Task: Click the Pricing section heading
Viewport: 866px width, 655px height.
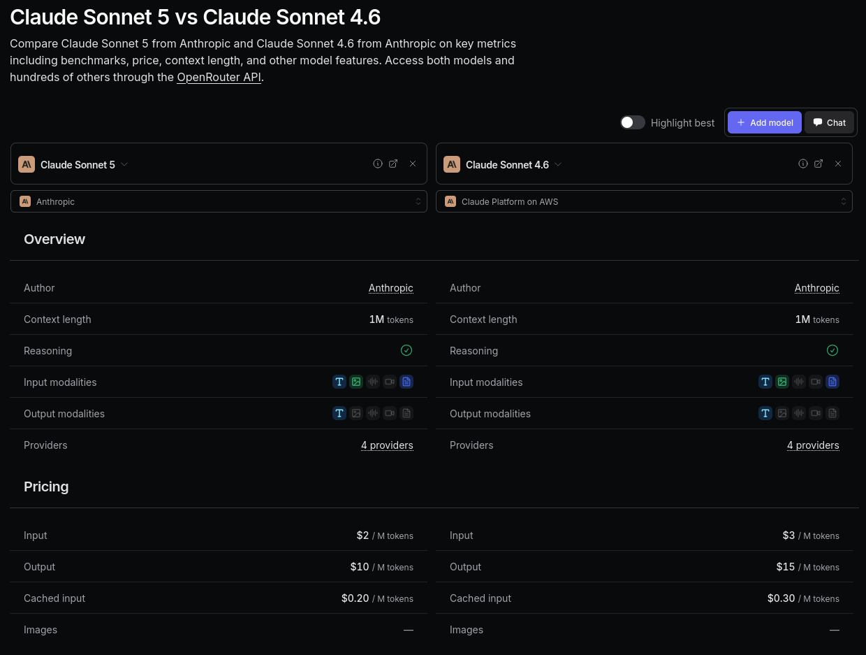Action: (x=46, y=487)
